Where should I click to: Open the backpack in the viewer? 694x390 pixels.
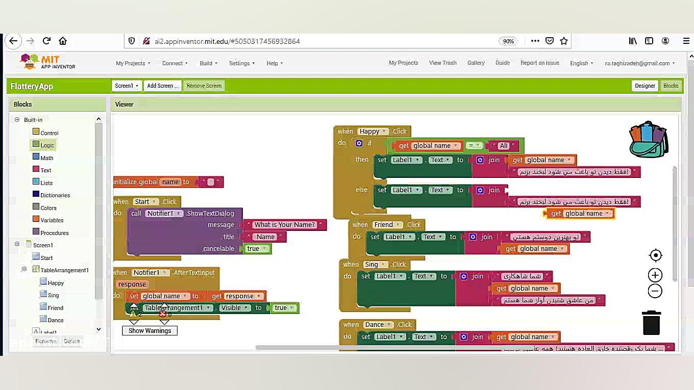pyautogui.click(x=648, y=139)
